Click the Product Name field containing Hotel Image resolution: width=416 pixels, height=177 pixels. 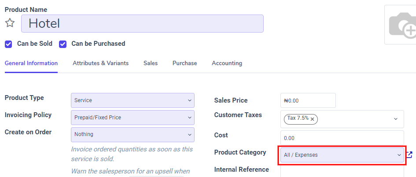[142, 24]
